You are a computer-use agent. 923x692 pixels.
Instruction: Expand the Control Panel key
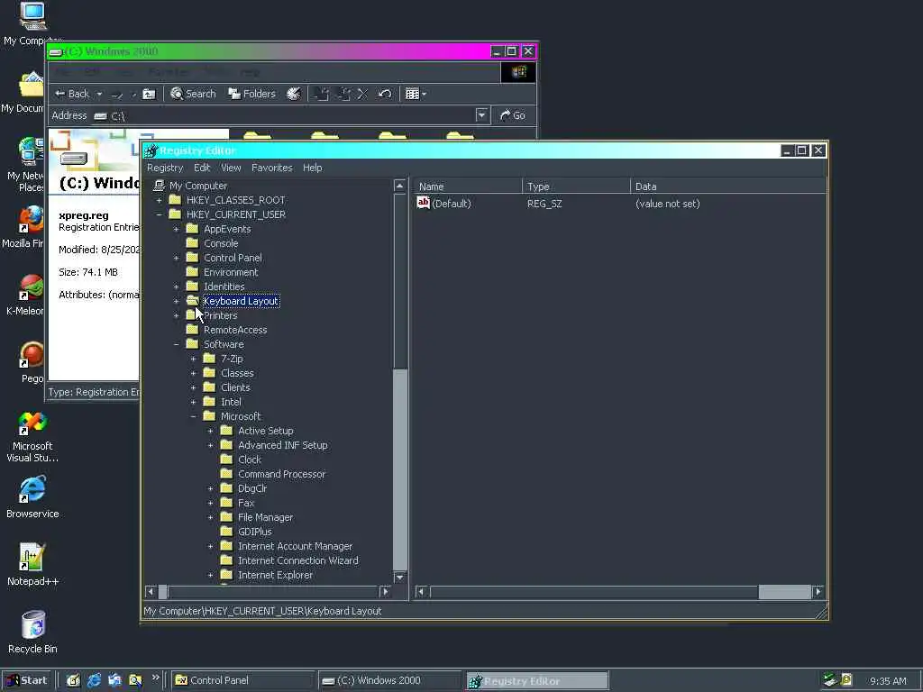[176, 258]
